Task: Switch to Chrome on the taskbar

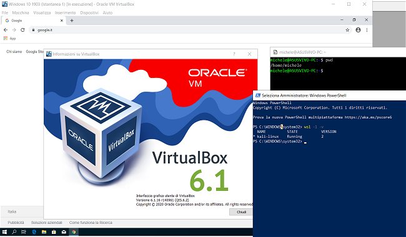Action: coord(74,232)
